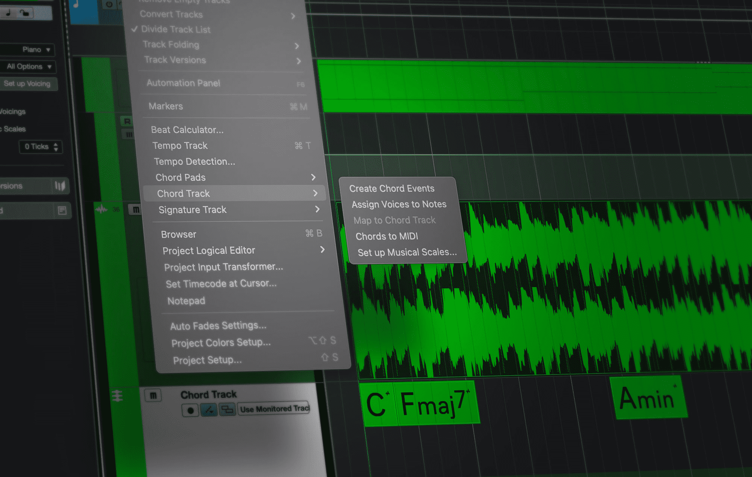Choose Create Chord Events
752x477 pixels.
pos(392,188)
